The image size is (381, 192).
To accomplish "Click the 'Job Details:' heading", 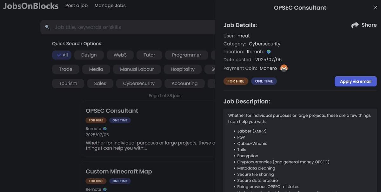I will tap(240, 25).
